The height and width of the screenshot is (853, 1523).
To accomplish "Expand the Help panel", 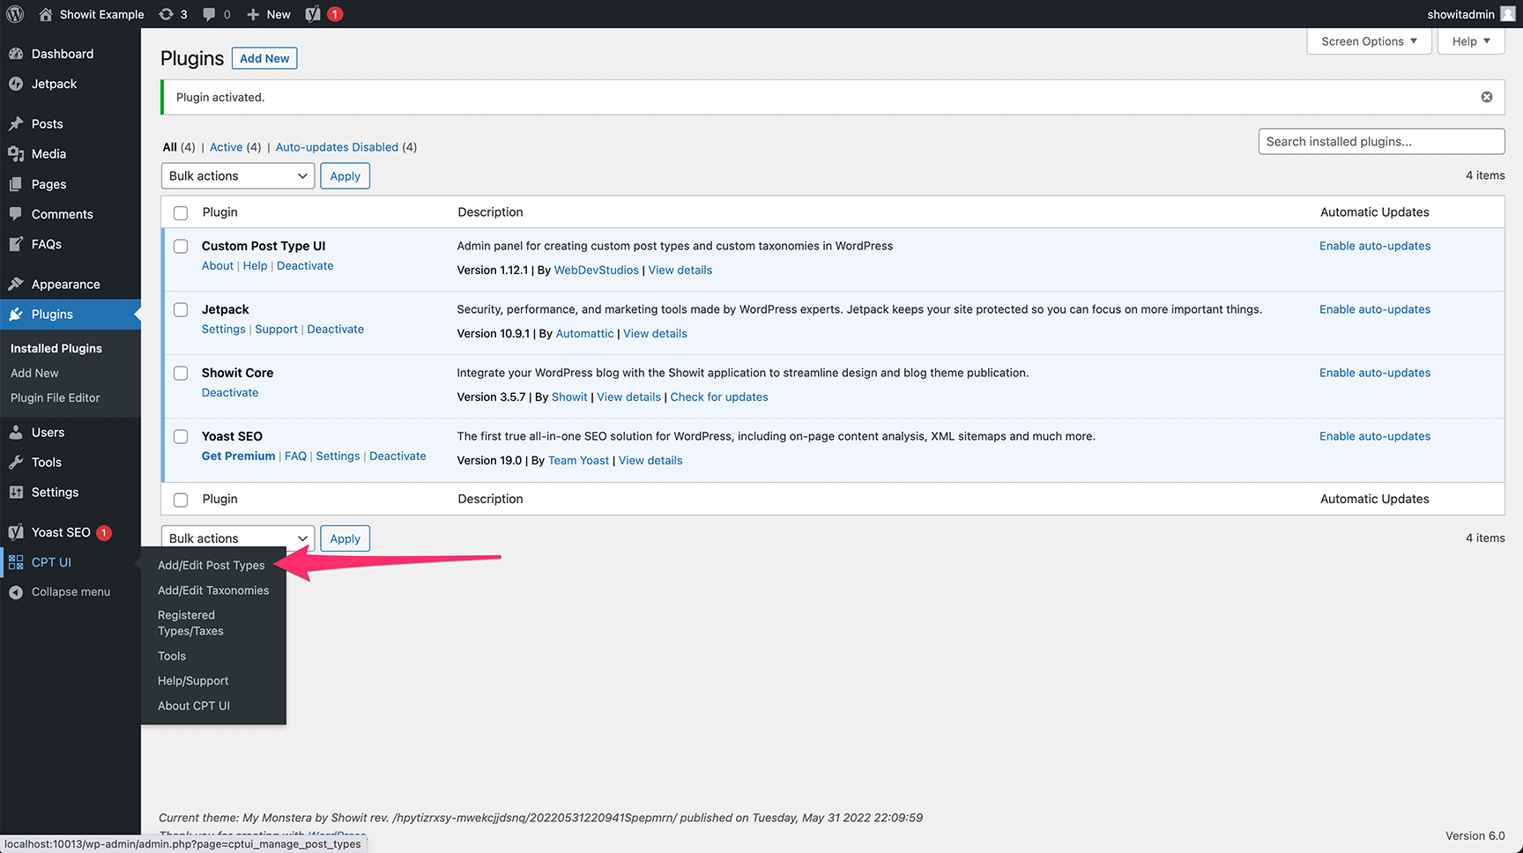I will point(1470,41).
